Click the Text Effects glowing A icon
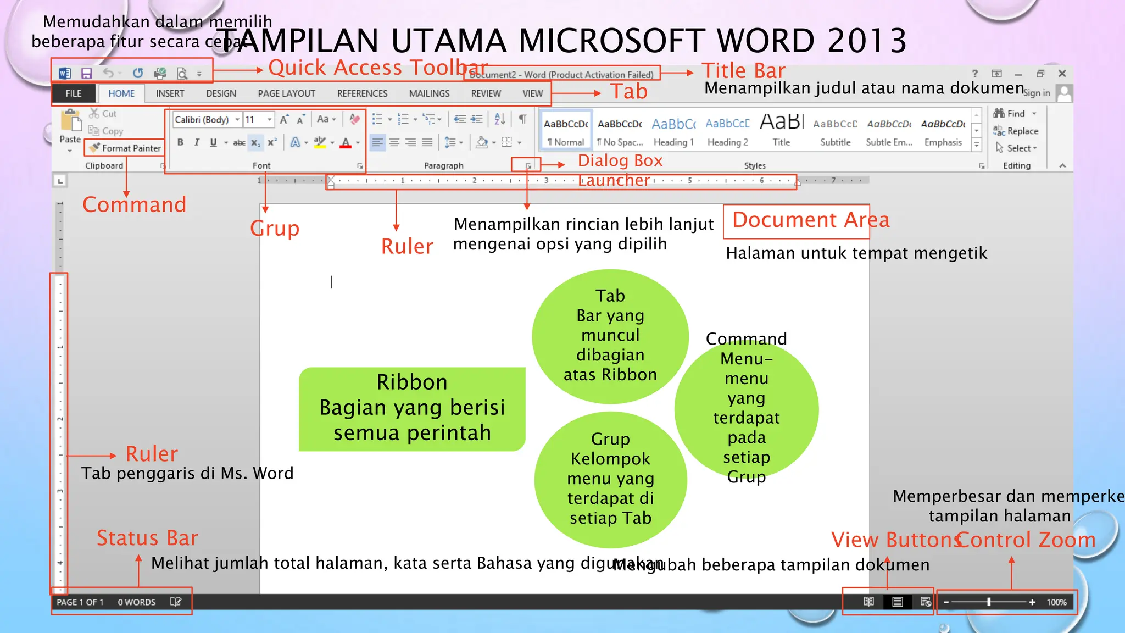This screenshot has height=633, width=1125. pyautogui.click(x=296, y=142)
